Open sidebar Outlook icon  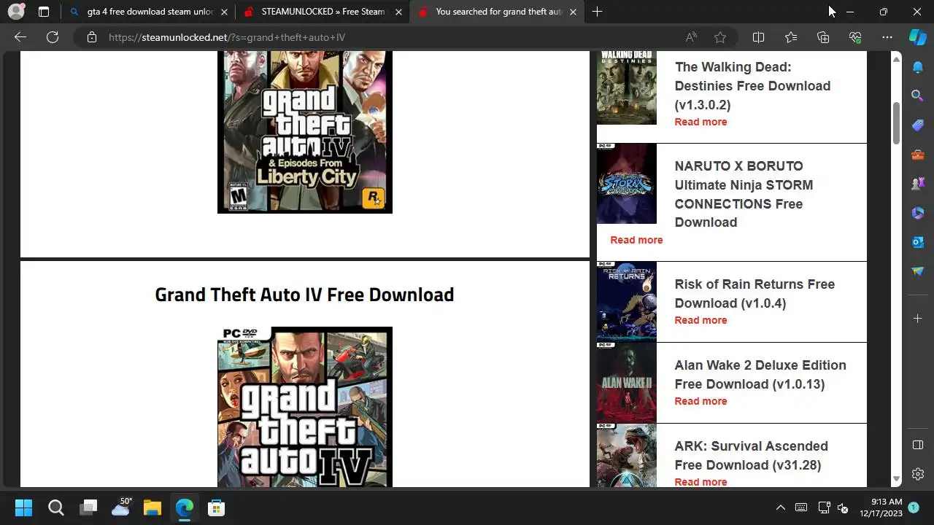coord(918,241)
